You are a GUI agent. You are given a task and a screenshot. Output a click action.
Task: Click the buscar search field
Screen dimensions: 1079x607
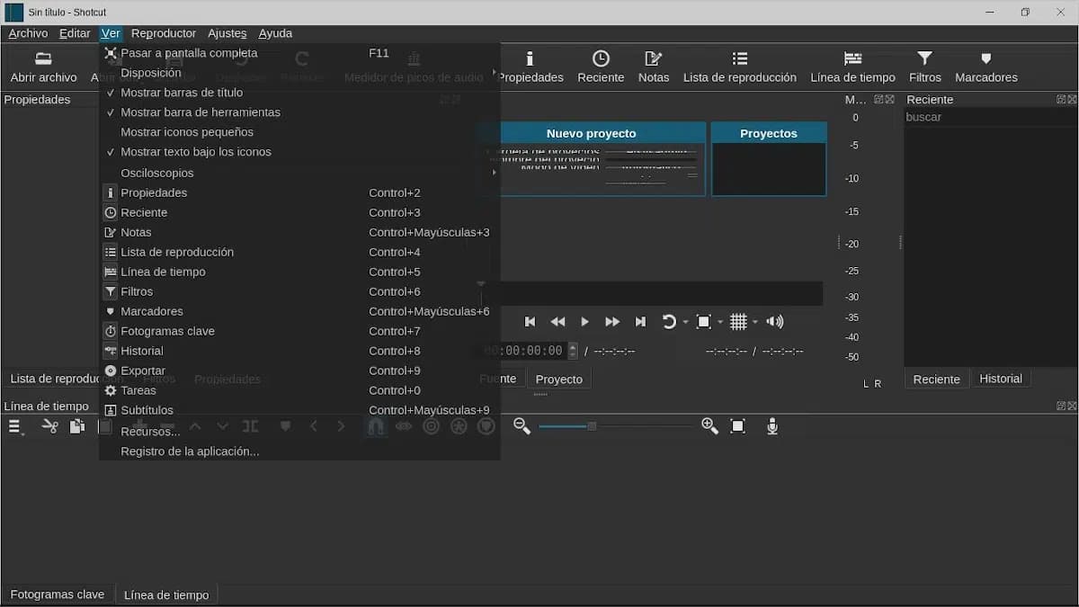(989, 117)
